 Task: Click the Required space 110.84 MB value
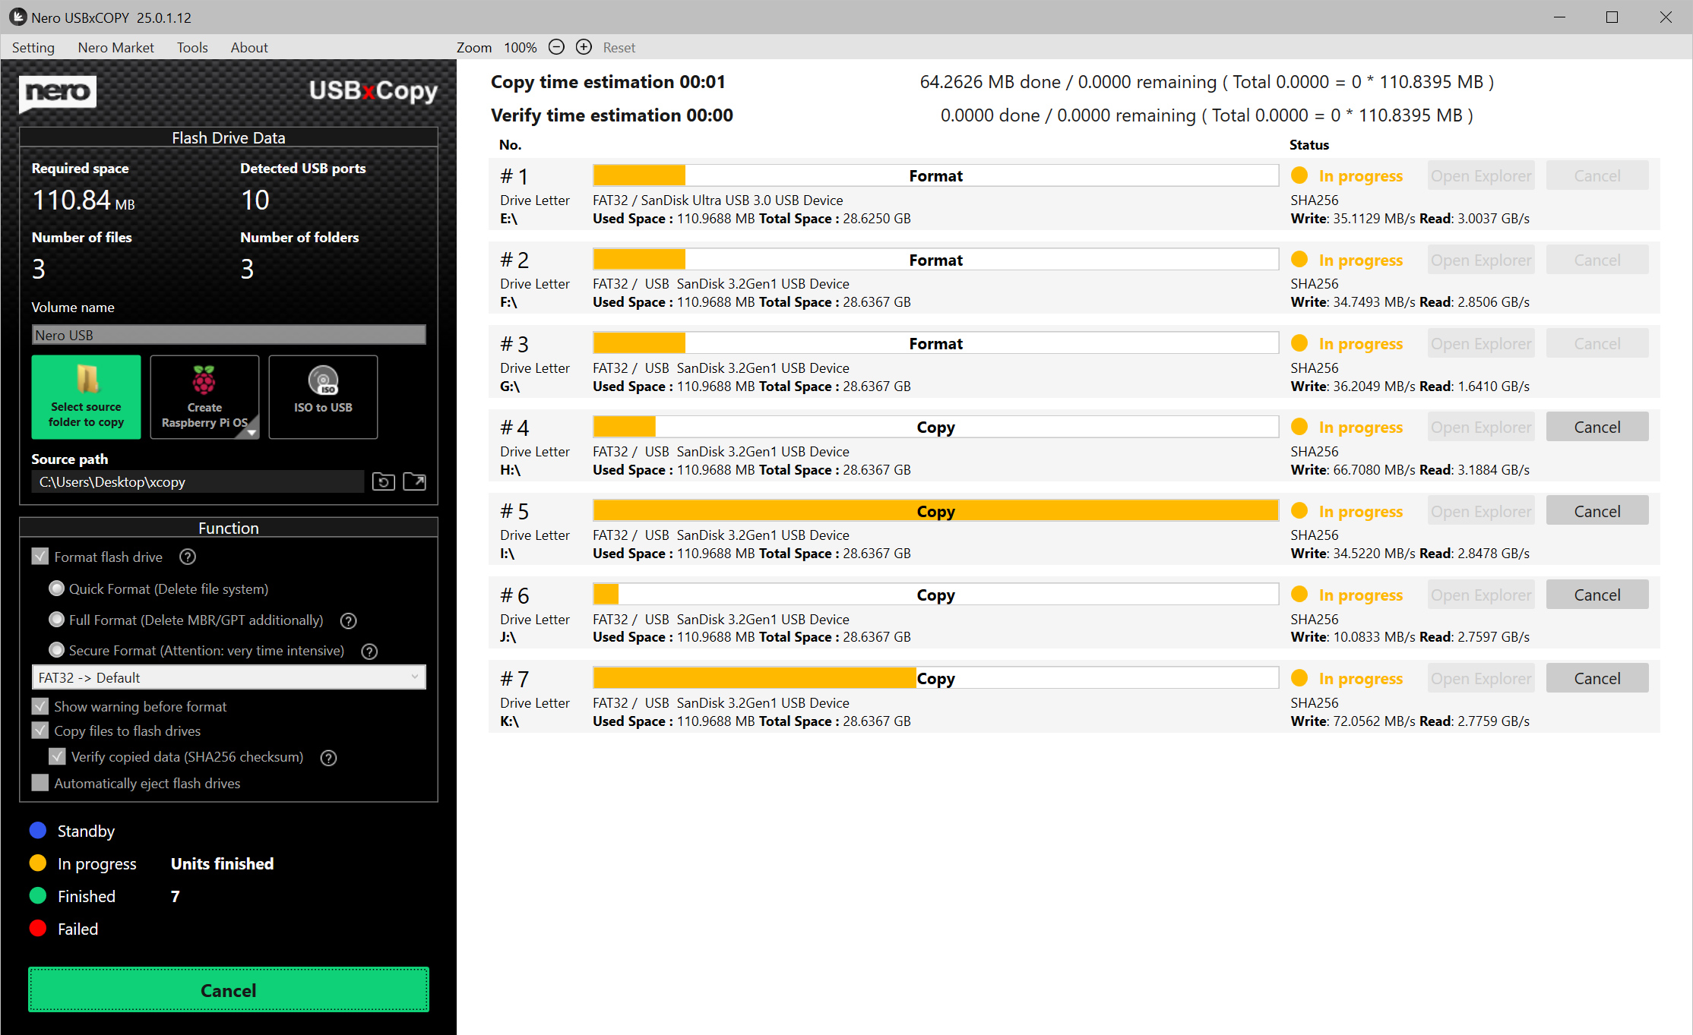point(83,200)
